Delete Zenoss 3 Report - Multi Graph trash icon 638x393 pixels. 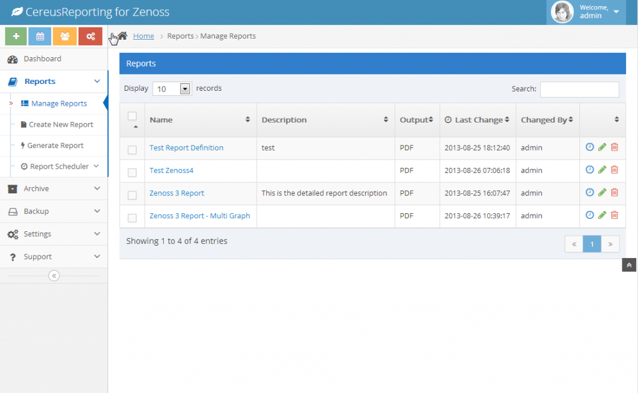point(614,215)
